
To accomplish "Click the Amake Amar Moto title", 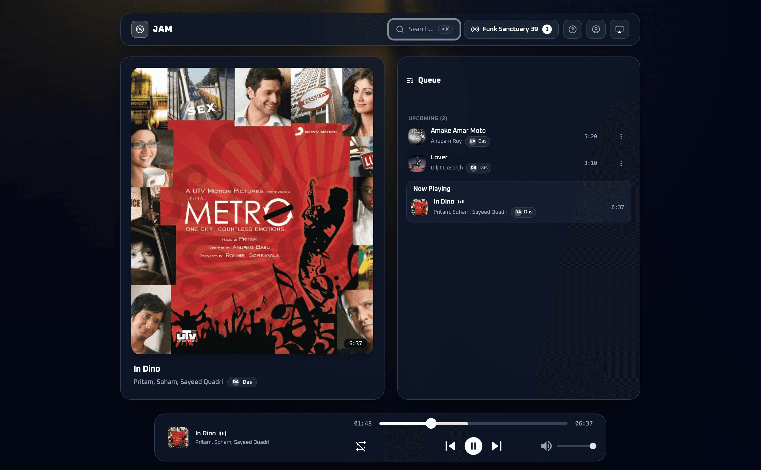I will coord(458,131).
